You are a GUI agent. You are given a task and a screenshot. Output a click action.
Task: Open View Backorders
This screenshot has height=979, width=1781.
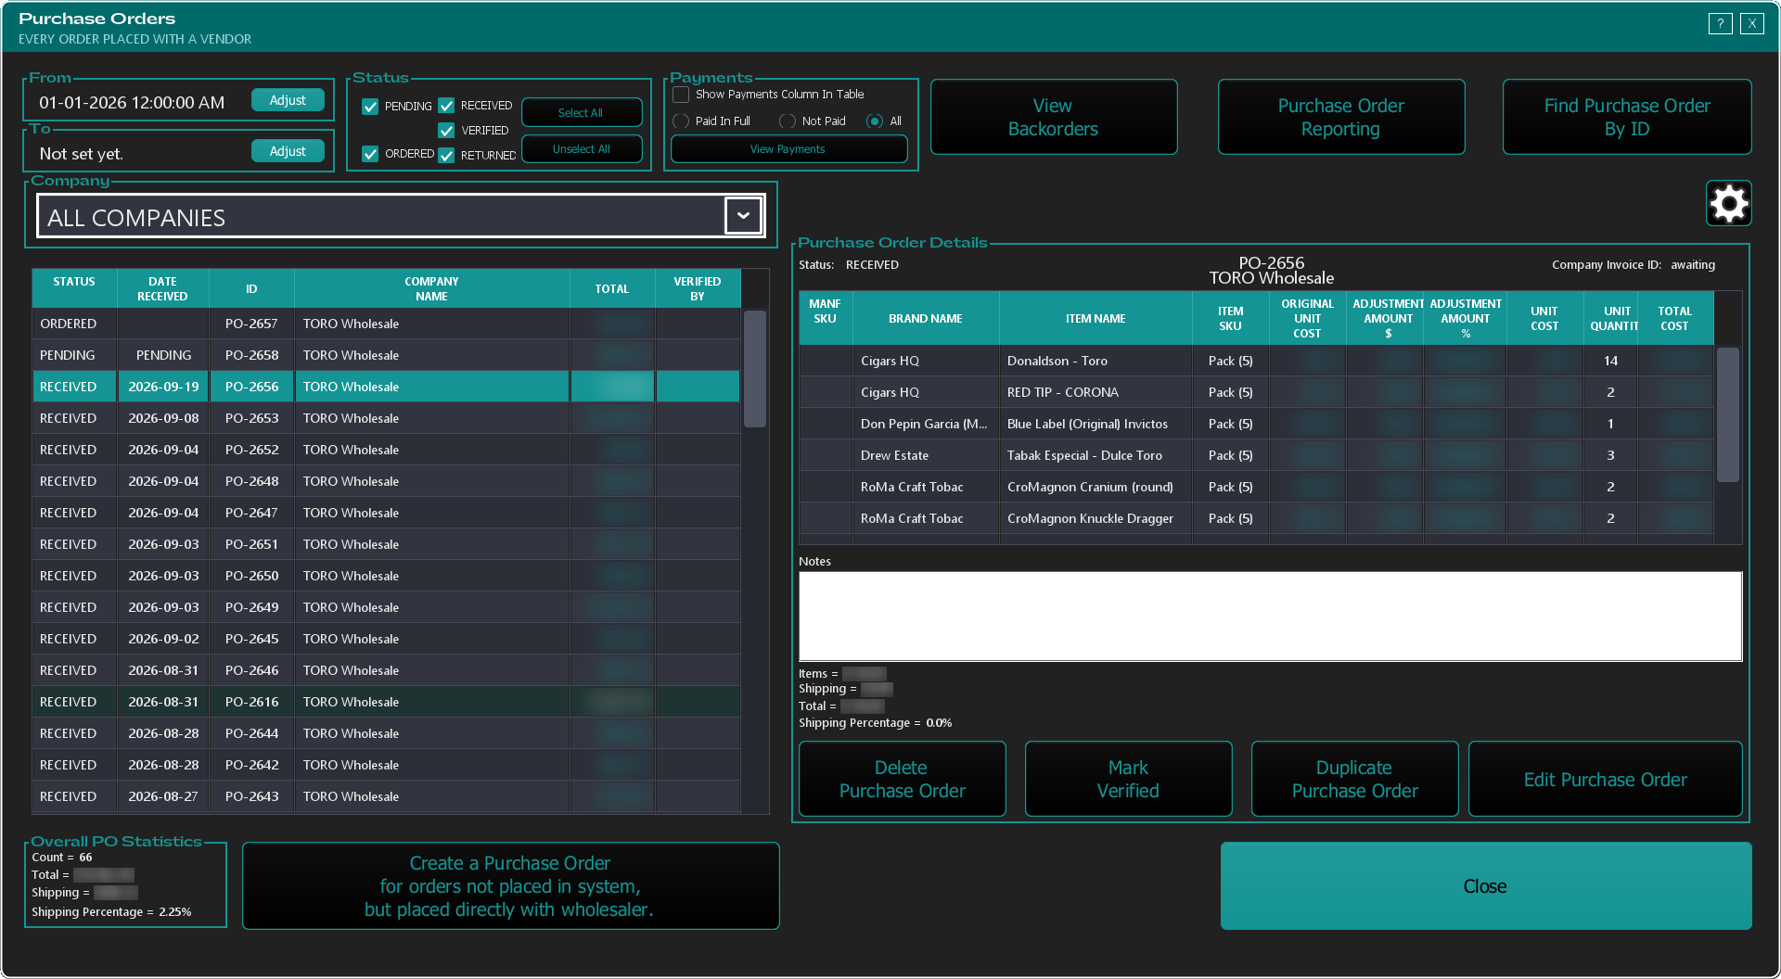tap(1054, 117)
